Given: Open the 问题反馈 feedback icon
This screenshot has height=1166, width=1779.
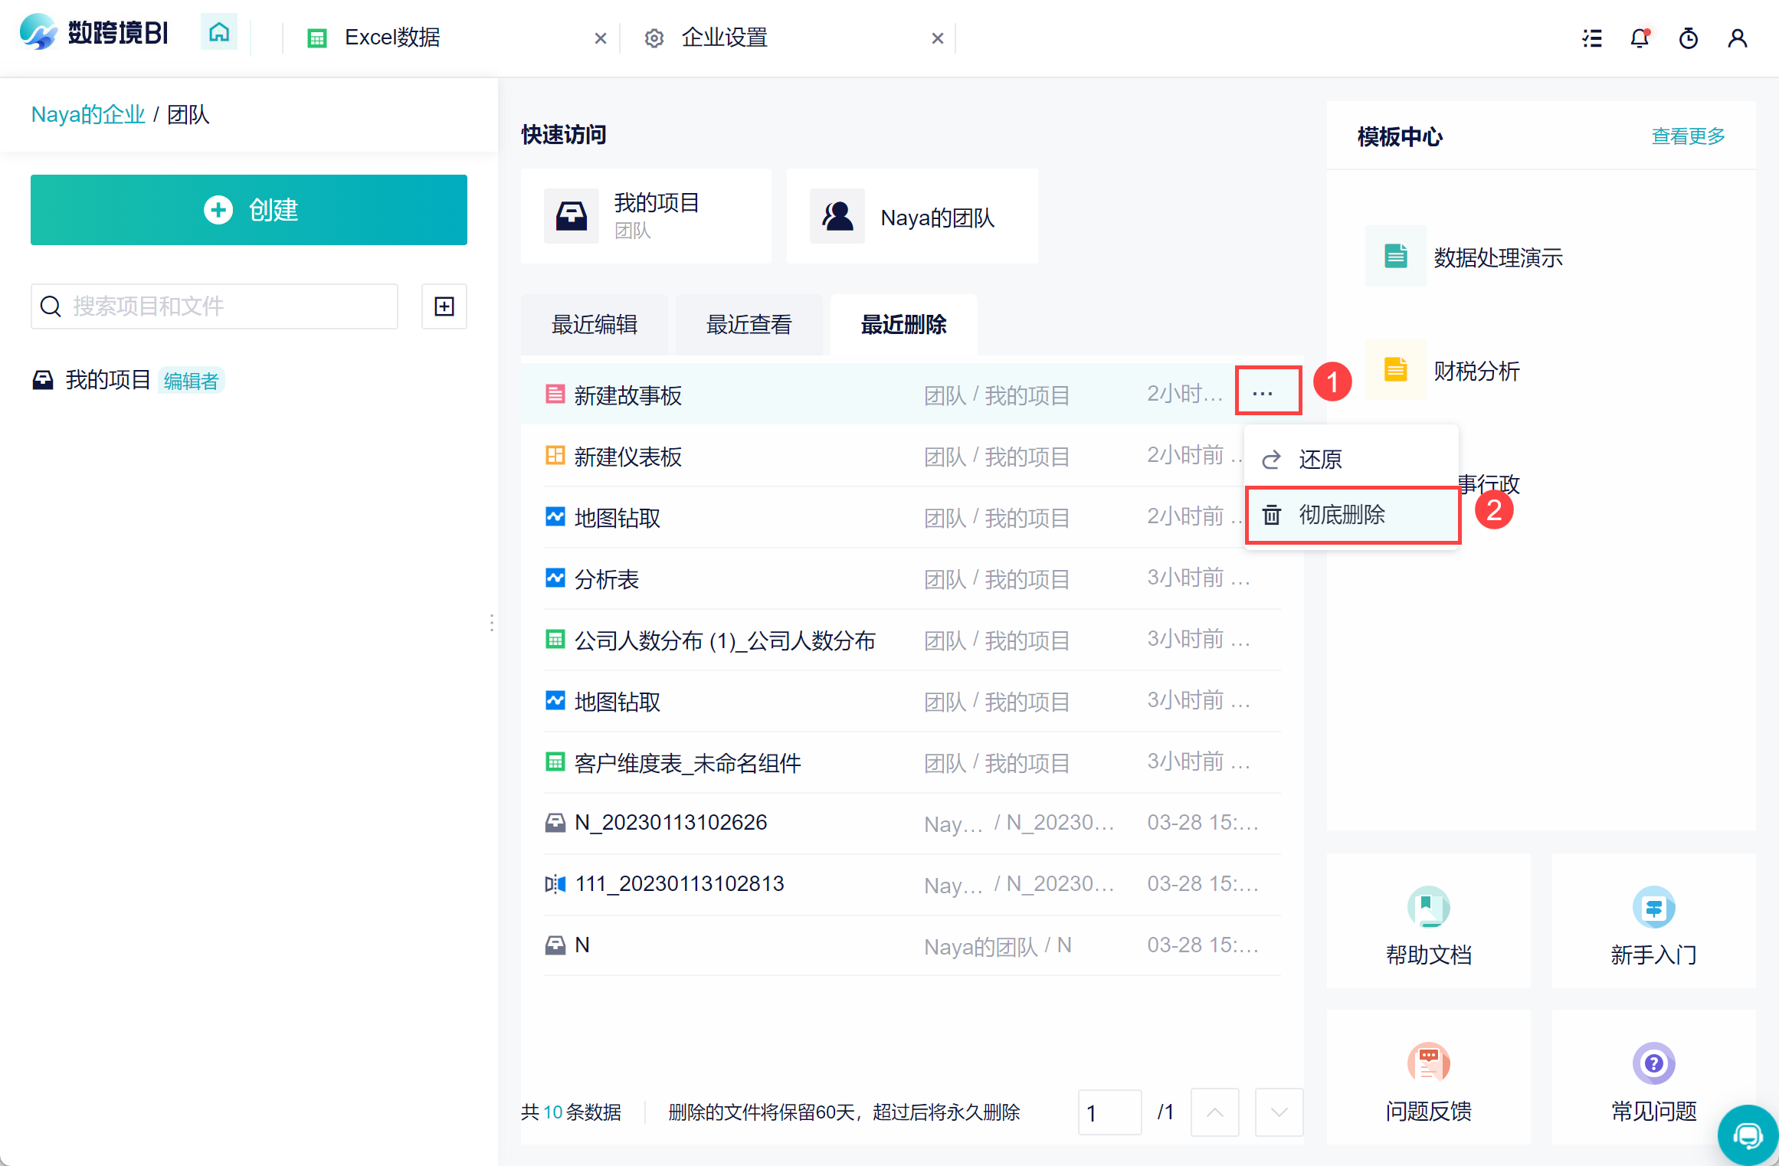Looking at the screenshot, I should coord(1428,1063).
